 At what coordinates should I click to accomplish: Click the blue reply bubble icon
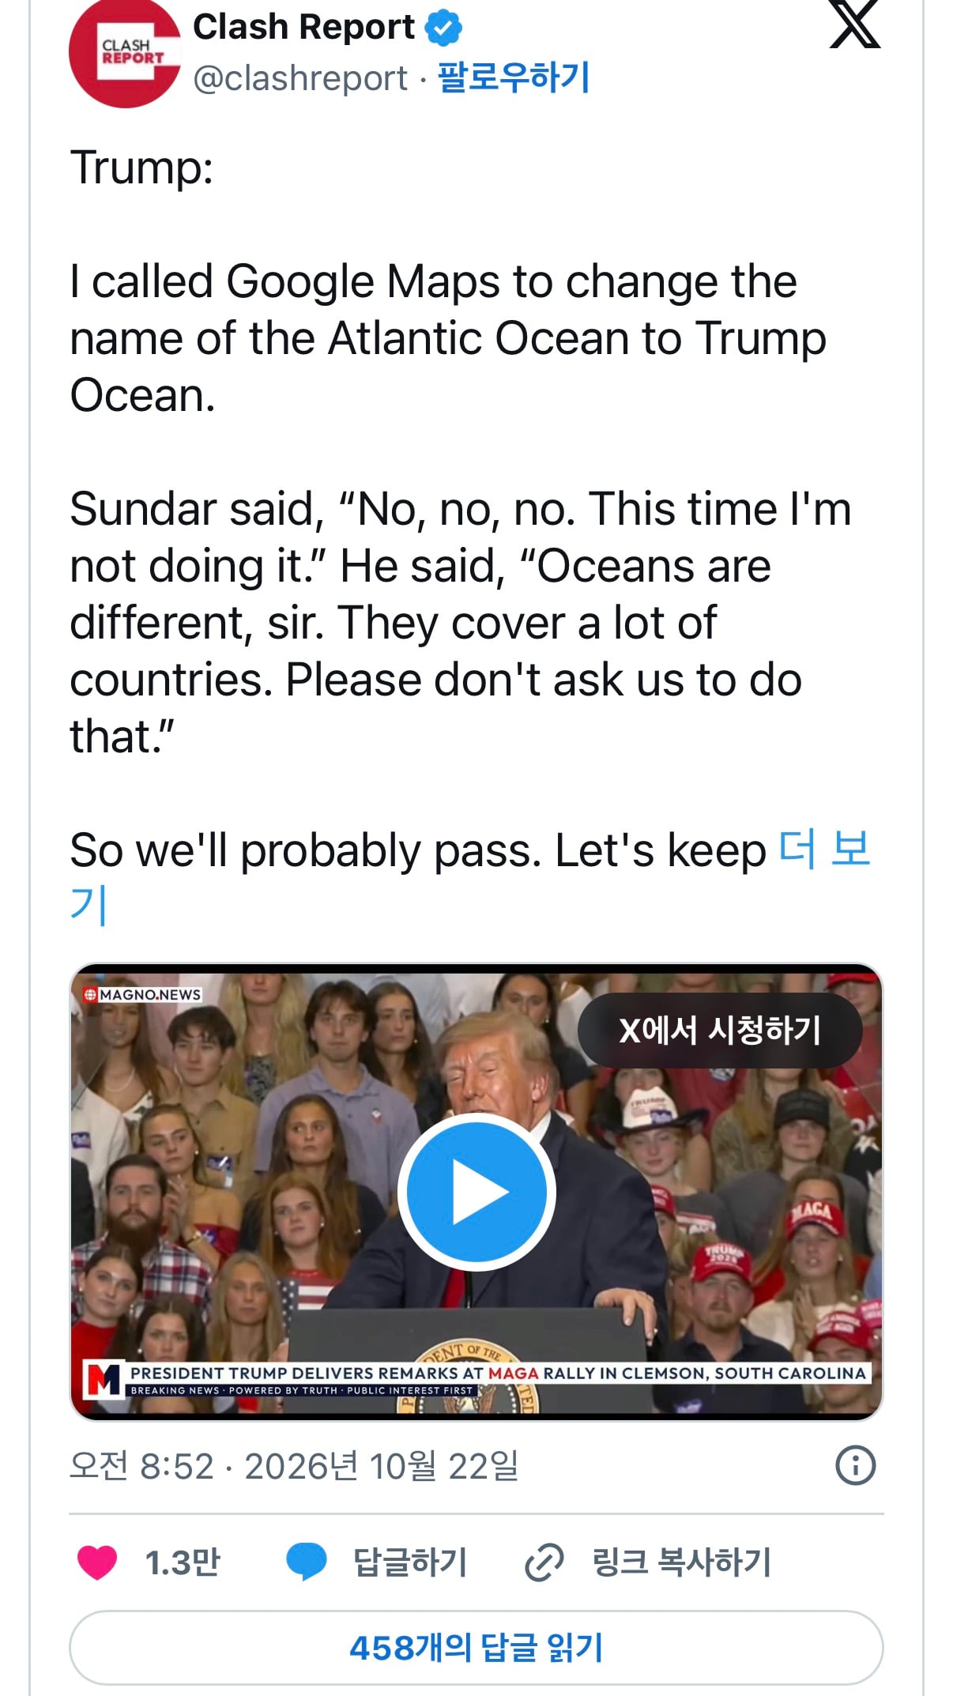coord(306,1562)
